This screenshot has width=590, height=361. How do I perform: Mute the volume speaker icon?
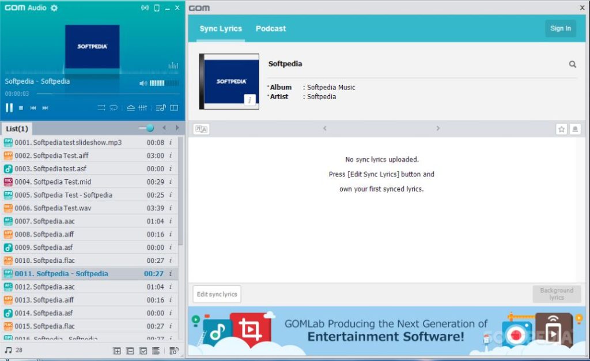click(143, 83)
